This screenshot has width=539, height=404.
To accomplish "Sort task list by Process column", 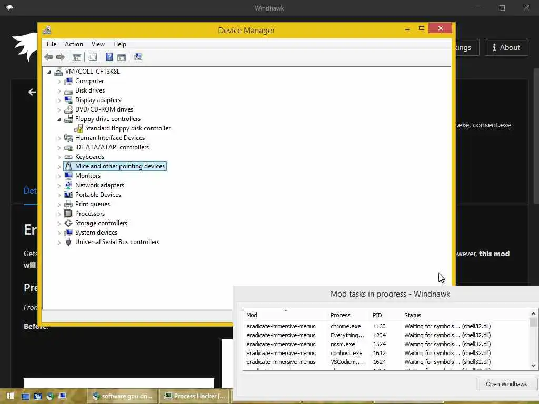I will point(348,315).
